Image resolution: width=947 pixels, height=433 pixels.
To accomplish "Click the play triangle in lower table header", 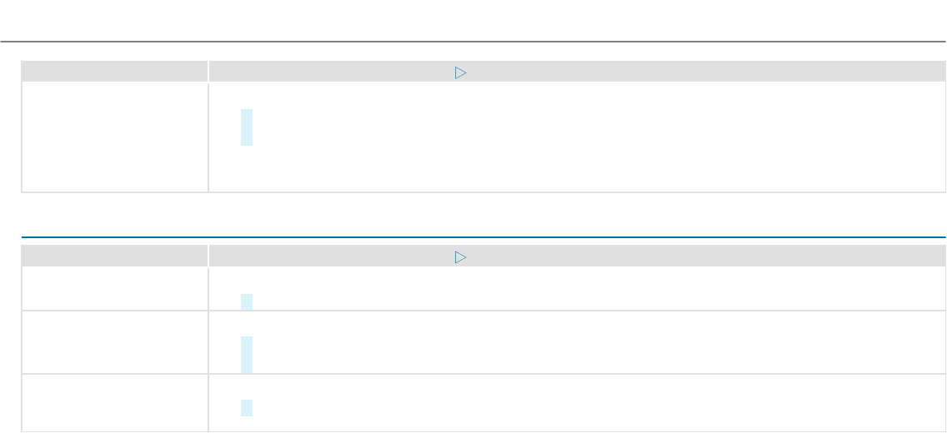I will [x=459, y=258].
